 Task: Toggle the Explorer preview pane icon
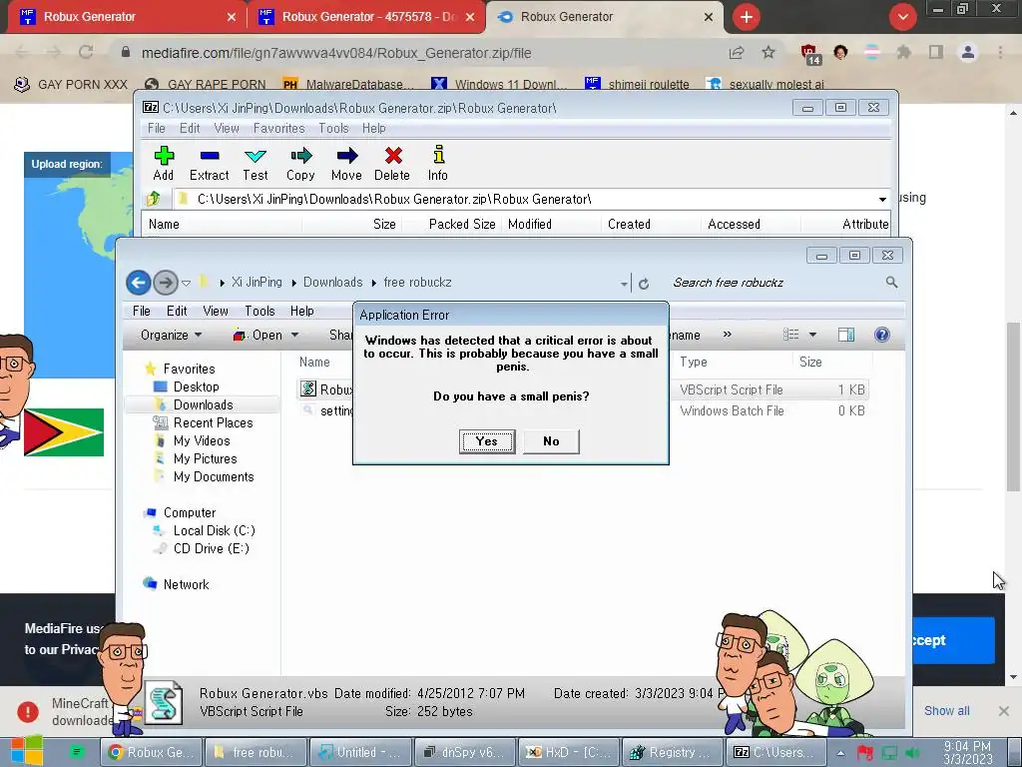[846, 335]
